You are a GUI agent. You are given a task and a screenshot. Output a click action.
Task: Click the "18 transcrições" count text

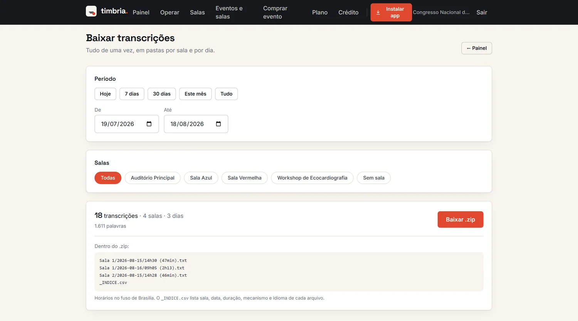(116, 216)
